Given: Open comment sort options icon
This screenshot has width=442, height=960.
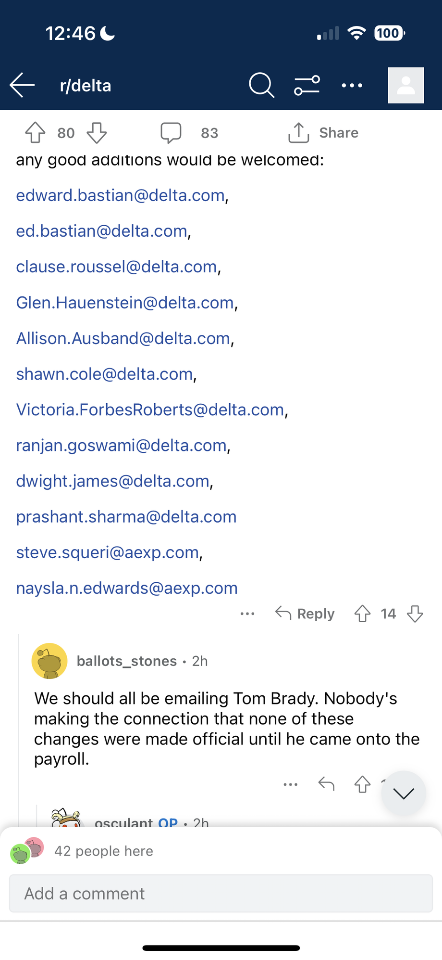Looking at the screenshot, I should click(307, 85).
